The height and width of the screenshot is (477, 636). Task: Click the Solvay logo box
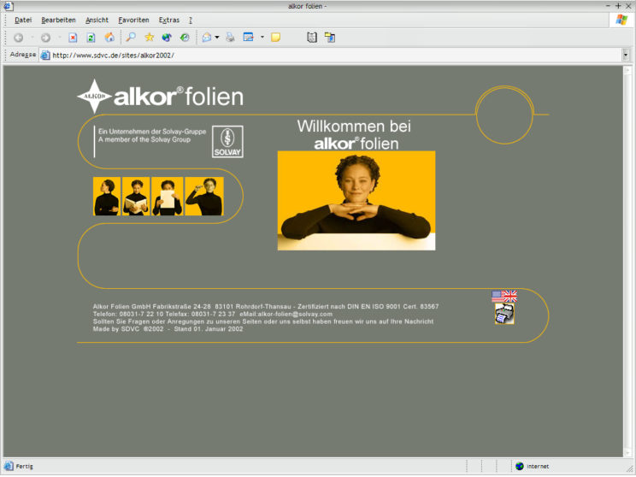click(x=227, y=142)
